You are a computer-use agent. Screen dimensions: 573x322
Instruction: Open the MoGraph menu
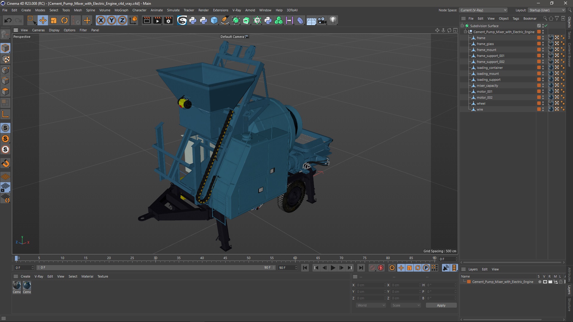pos(121,10)
